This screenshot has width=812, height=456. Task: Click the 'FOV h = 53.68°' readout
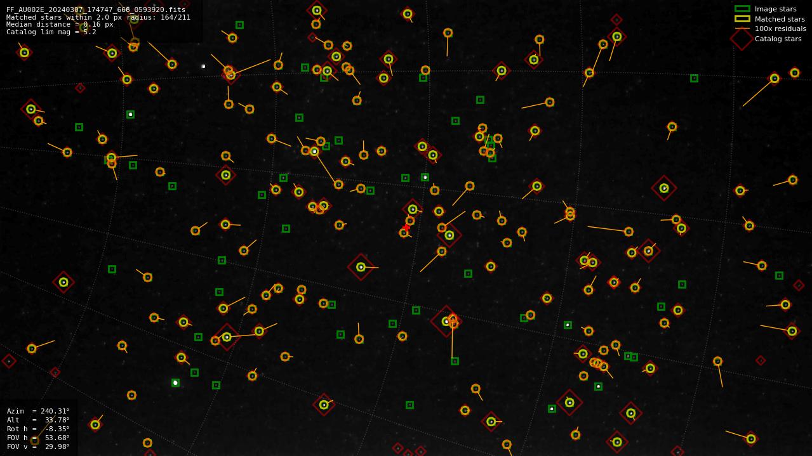pyautogui.click(x=38, y=438)
